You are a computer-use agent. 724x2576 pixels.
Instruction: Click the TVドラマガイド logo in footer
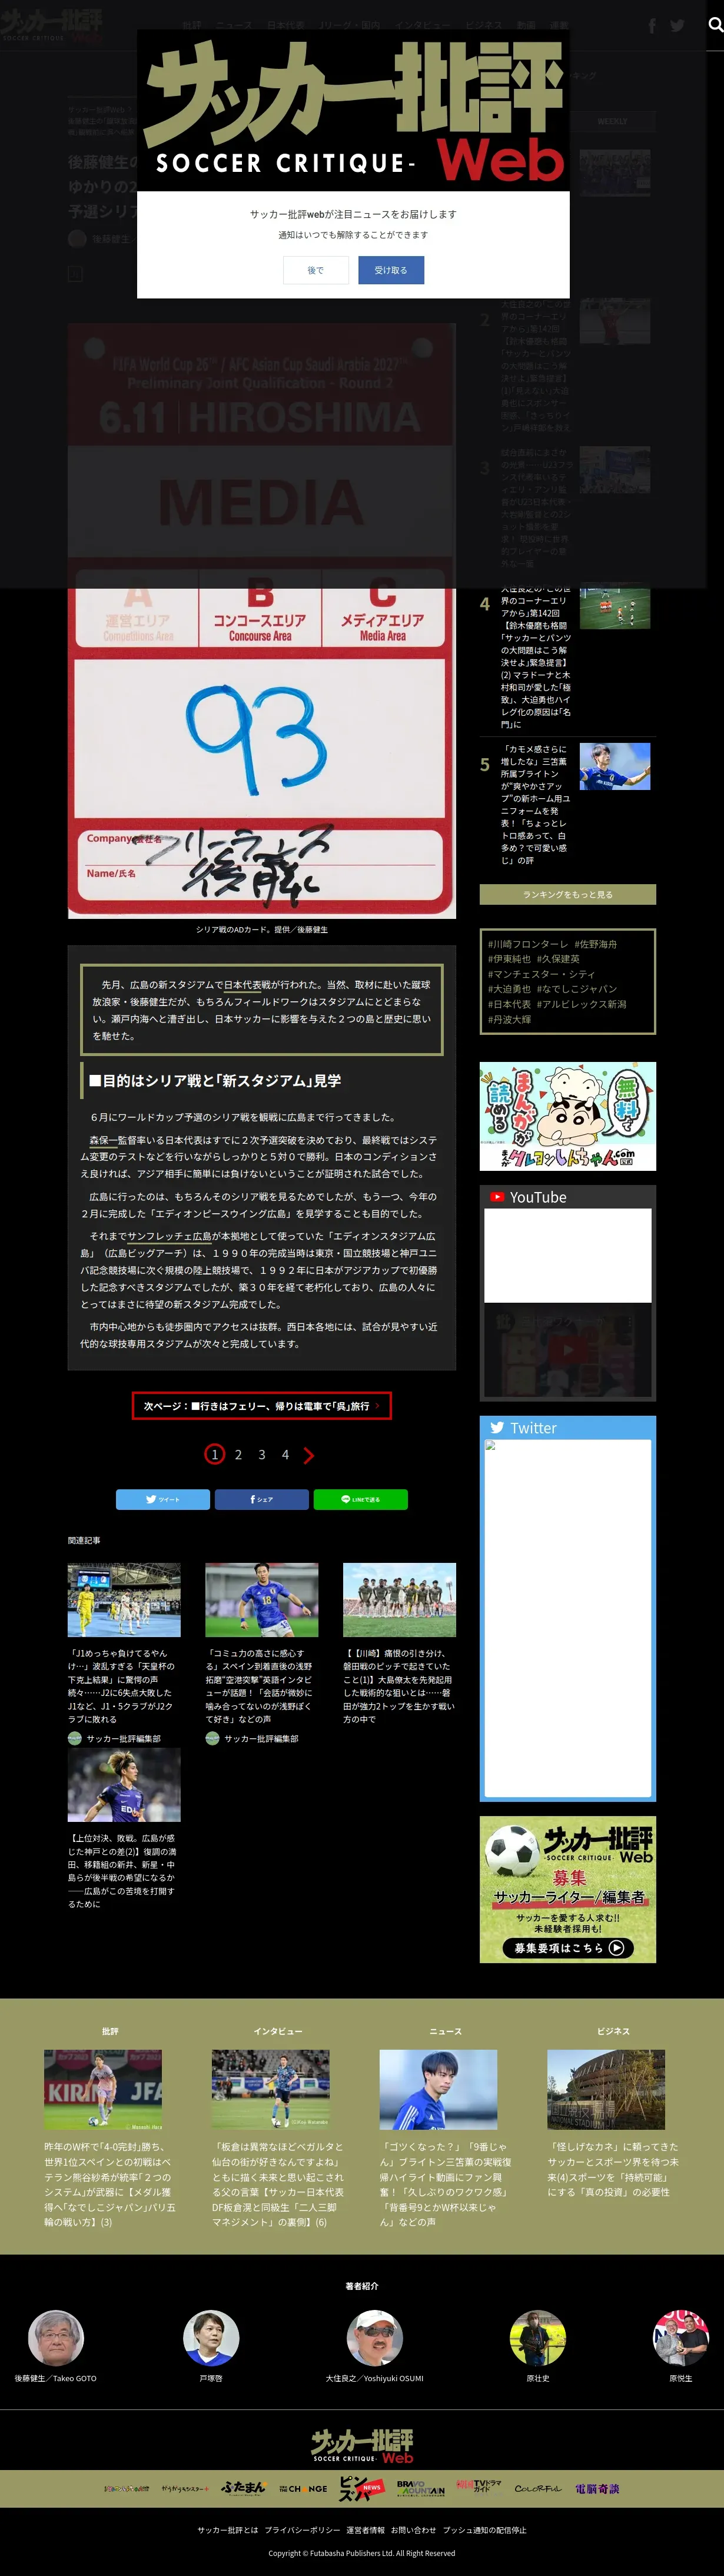point(479,2487)
